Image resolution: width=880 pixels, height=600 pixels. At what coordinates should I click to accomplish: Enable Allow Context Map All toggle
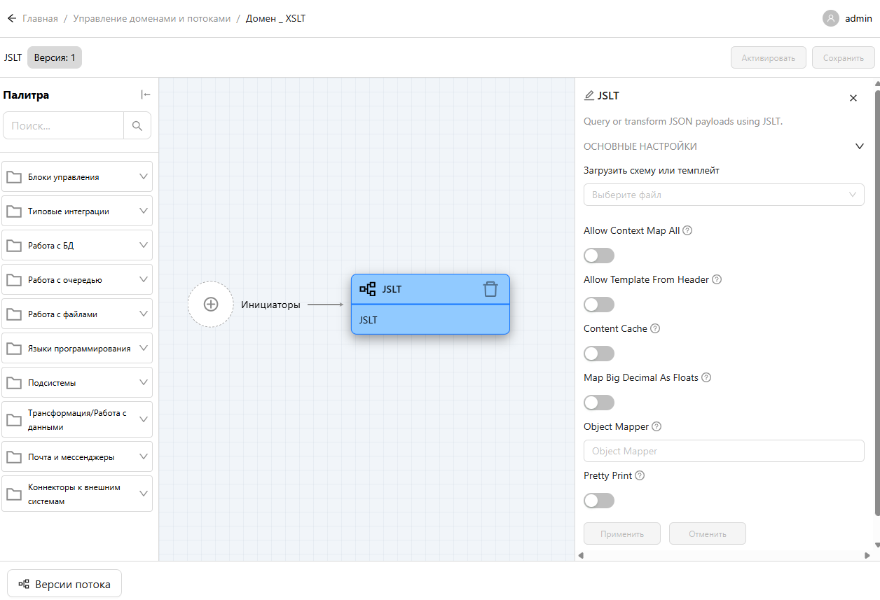tap(599, 256)
